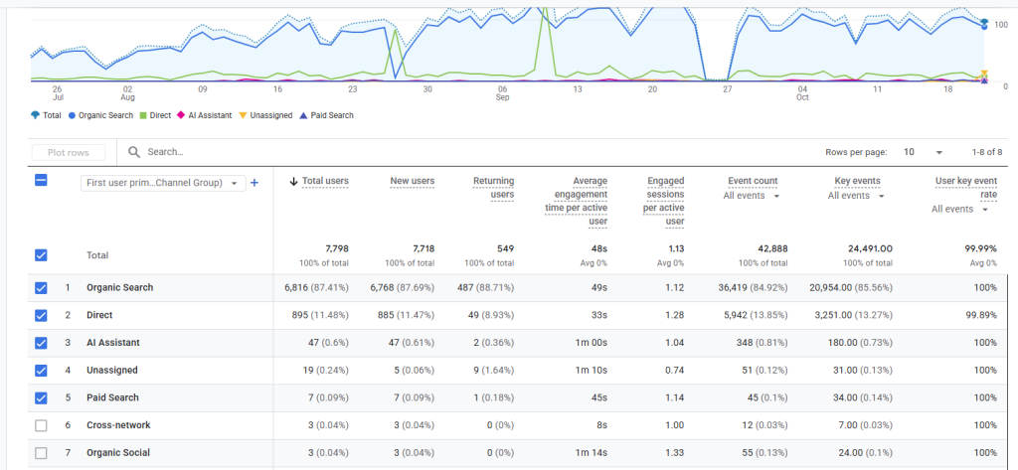Screen dimensions: 1018x470
Task: Click the Total label in the legend
Action: pos(52,115)
